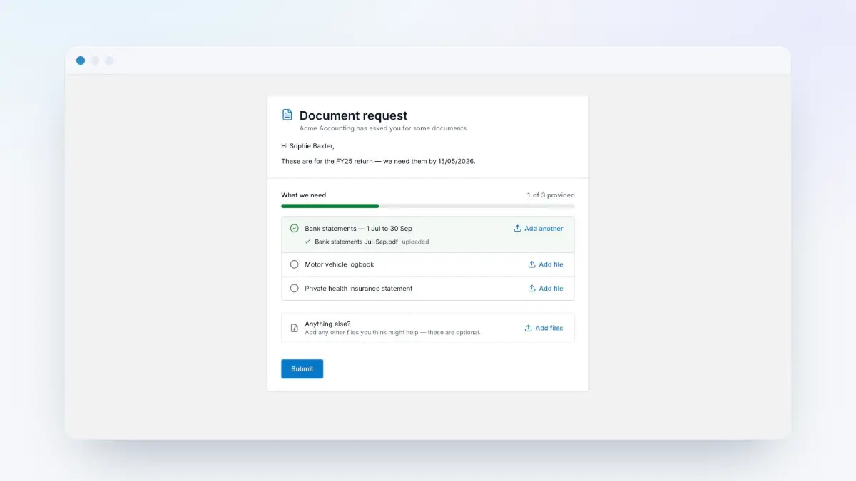Click the blue dot in the window title bar
856x481 pixels.
(81, 61)
